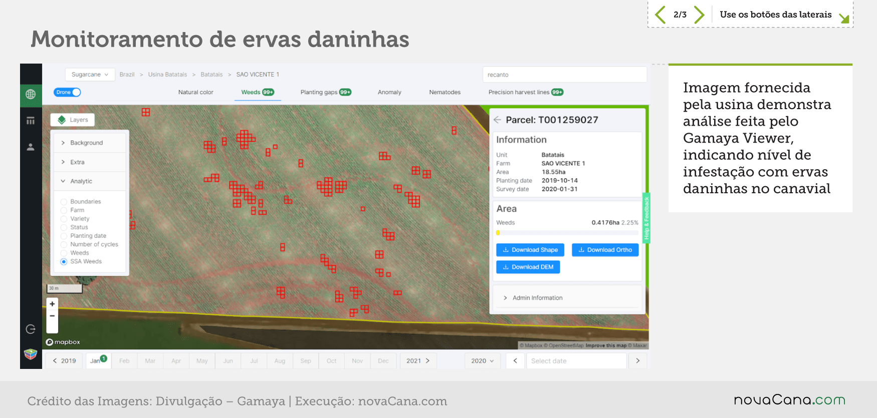The width and height of the screenshot is (877, 418).
Task: Go to 2021 in timeline
Action: [x=418, y=361]
